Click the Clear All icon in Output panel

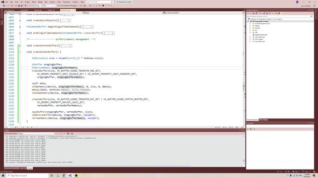click(68, 133)
